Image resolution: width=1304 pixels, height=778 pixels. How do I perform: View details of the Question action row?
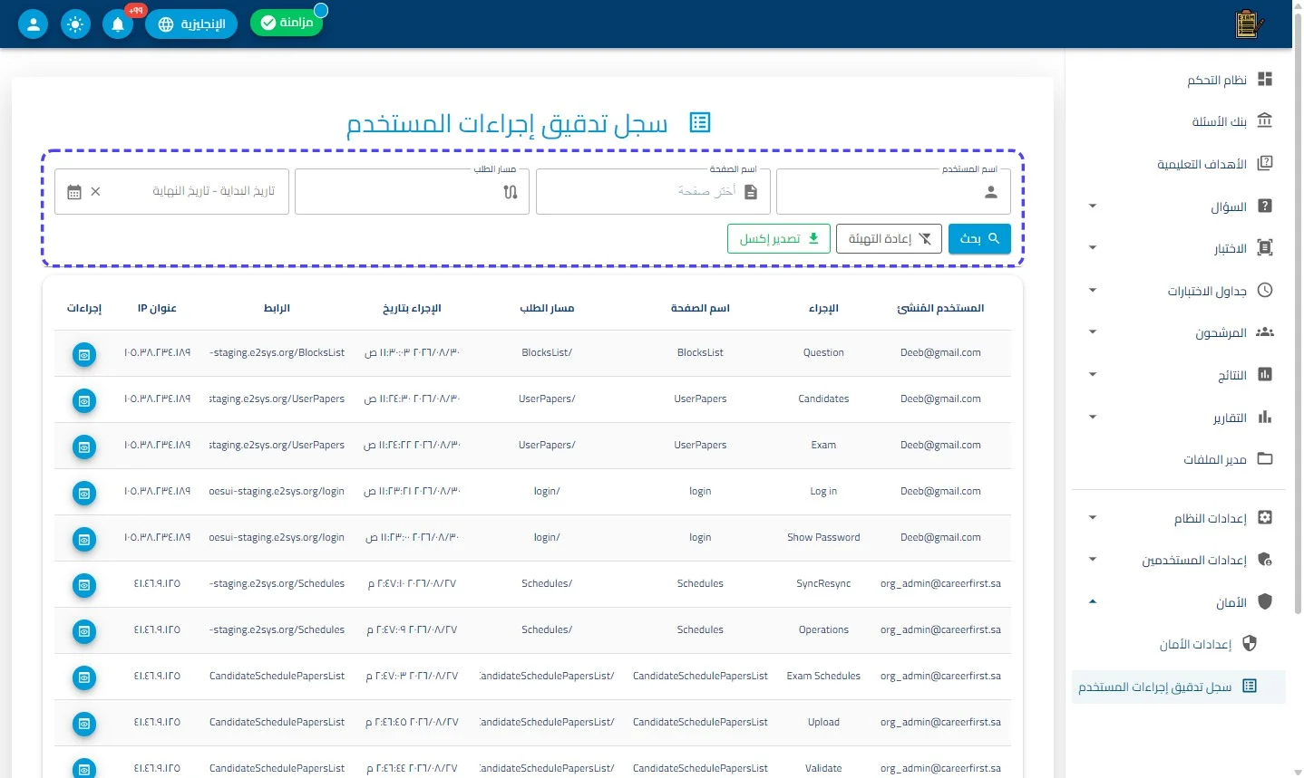84,354
